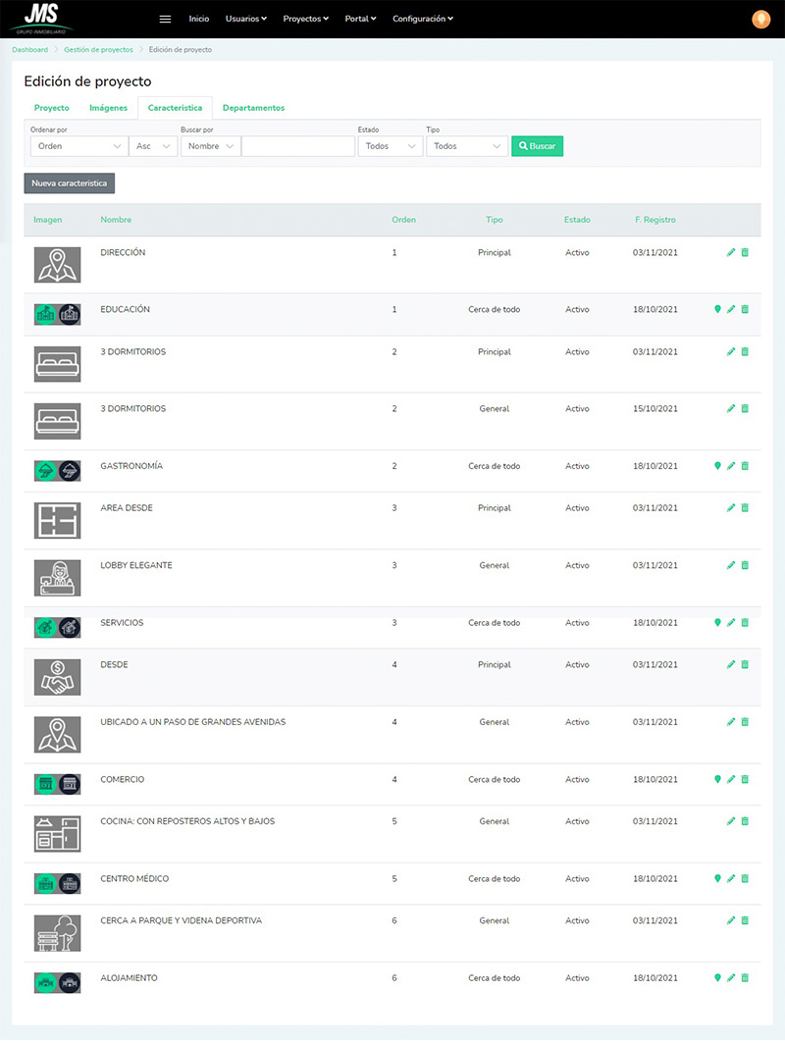Delete the LOBBY ELEGANTE row
This screenshot has width=785, height=1043.
pyautogui.click(x=745, y=565)
